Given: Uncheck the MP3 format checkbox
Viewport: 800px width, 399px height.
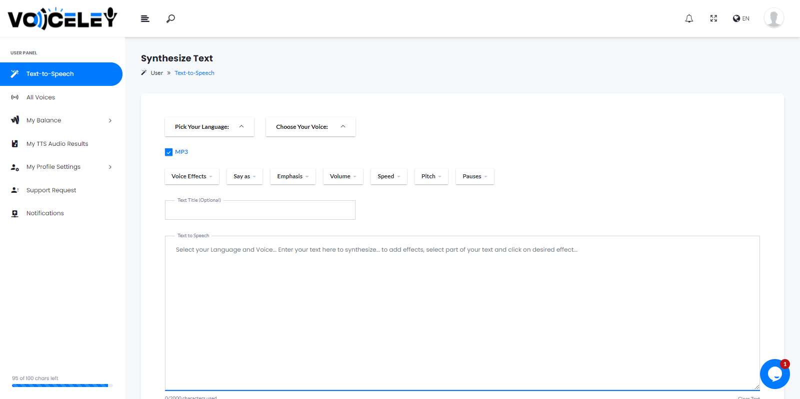Looking at the screenshot, I should tap(168, 152).
